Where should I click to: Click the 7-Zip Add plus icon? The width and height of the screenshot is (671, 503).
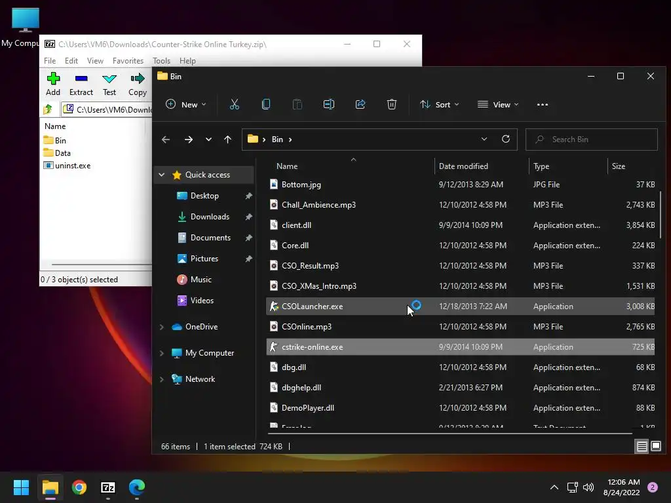click(53, 79)
